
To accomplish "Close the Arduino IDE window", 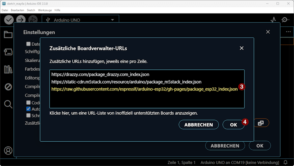I will [x=288, y=3].
